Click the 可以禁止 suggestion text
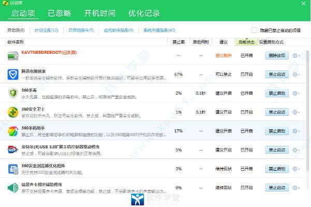 point(223,75)
